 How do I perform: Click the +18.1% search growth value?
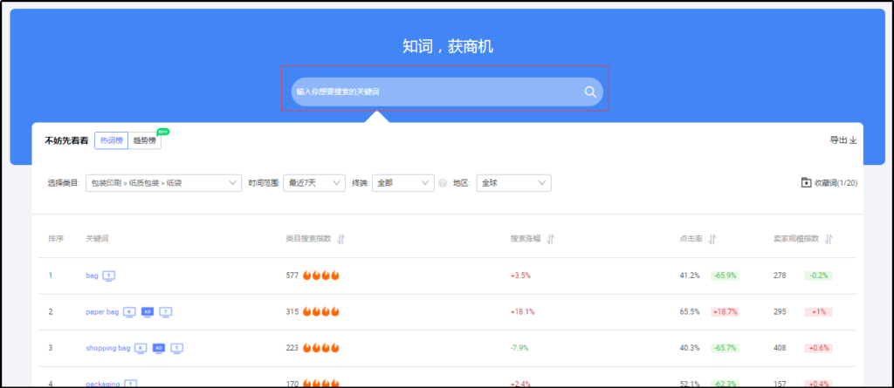click(522, 311)
